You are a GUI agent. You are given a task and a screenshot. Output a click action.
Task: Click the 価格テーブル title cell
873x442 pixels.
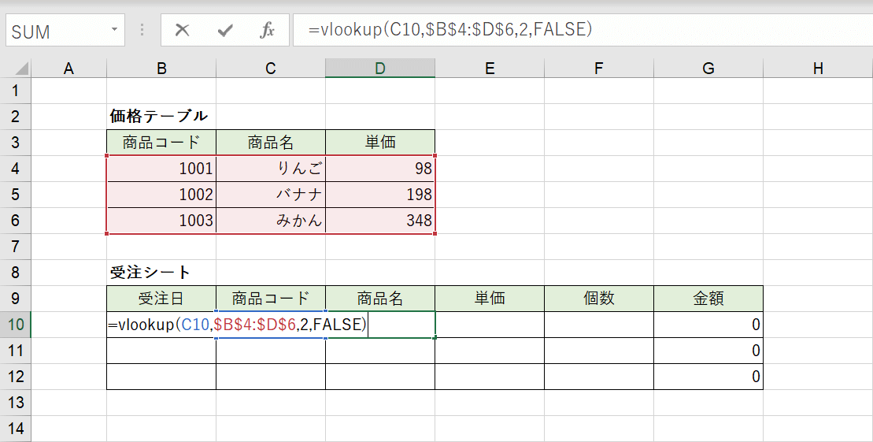point(161,117)
